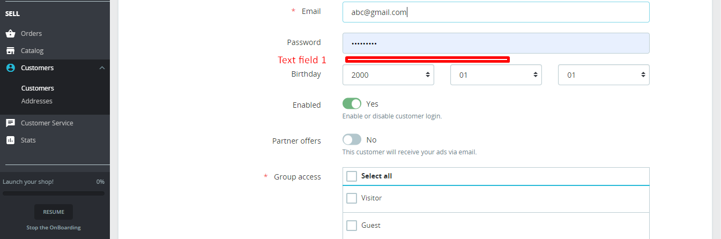This screenshot has width=721, height=239.
Task: Open the middle birthday dropdown
Action: [496, 75]
